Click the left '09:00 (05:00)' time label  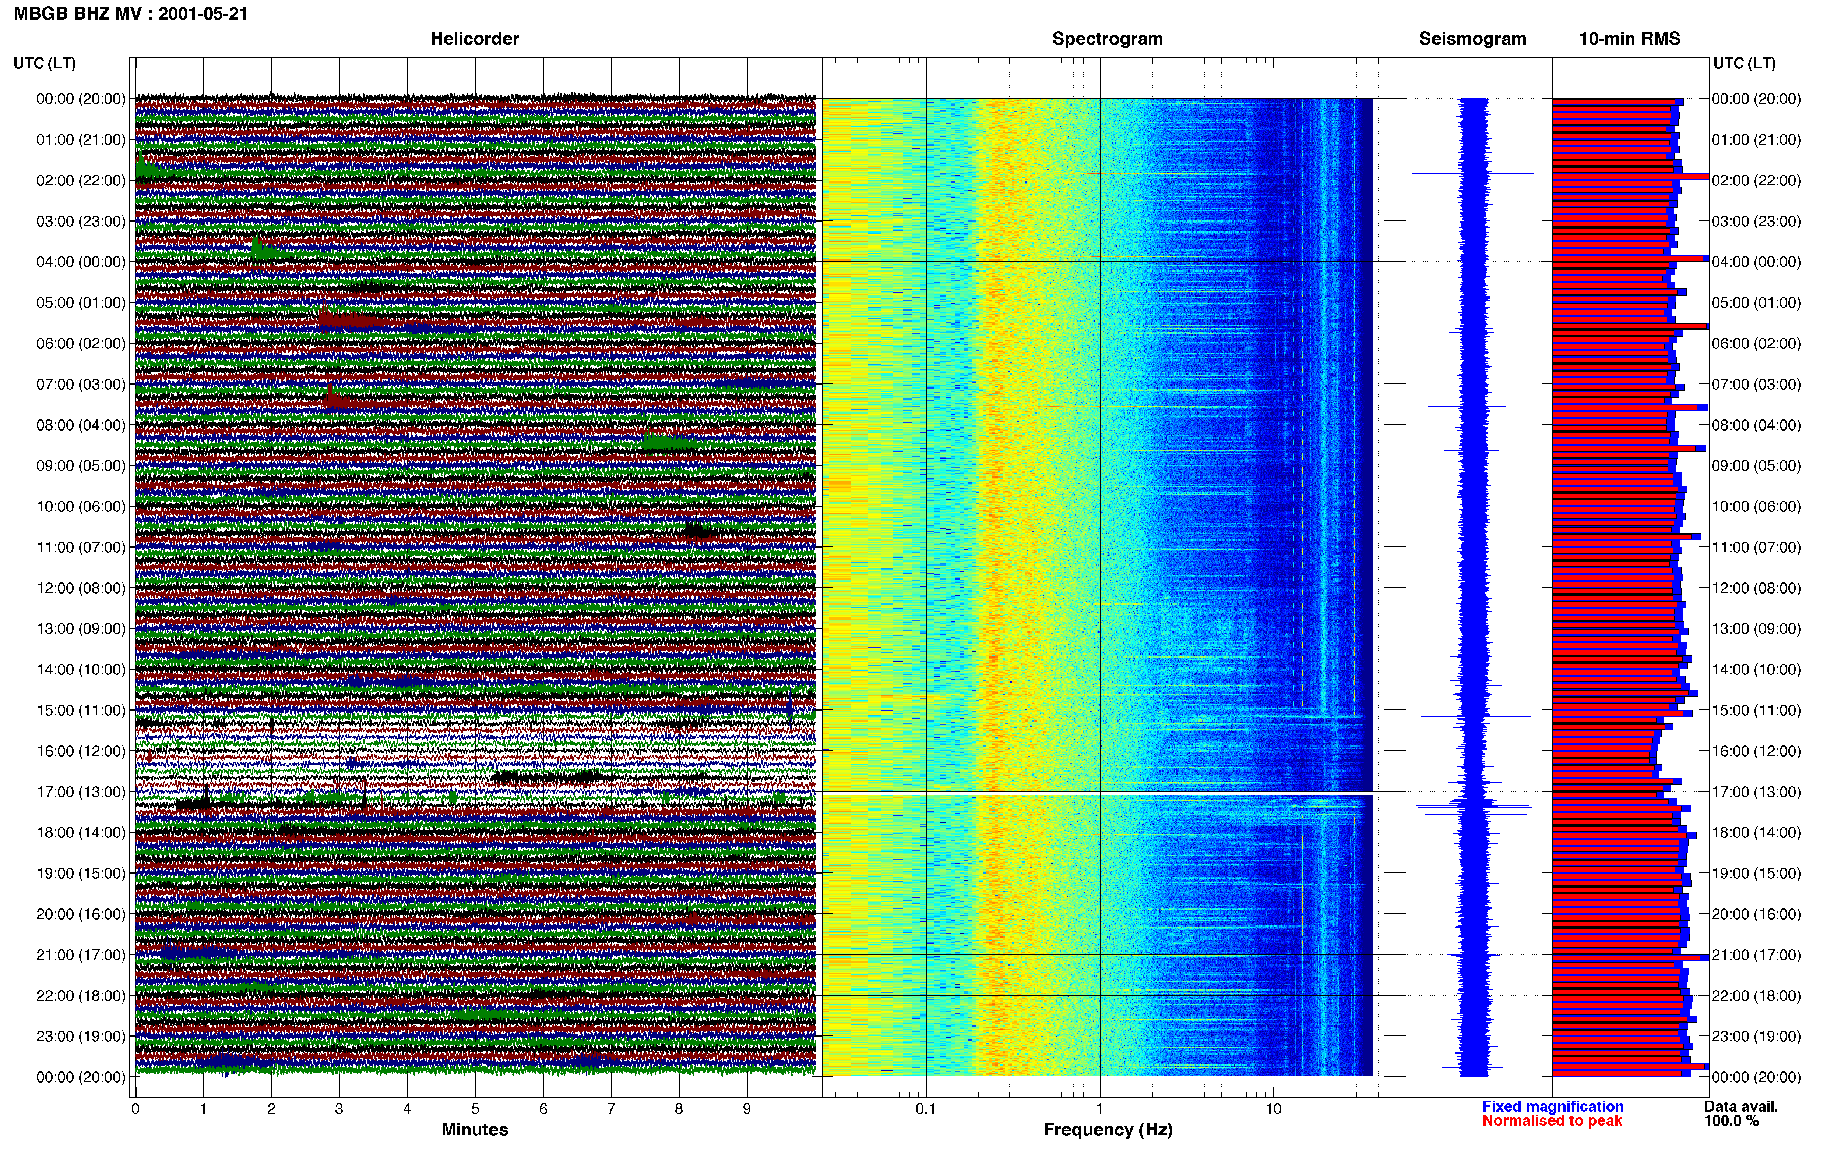point(81,466)
